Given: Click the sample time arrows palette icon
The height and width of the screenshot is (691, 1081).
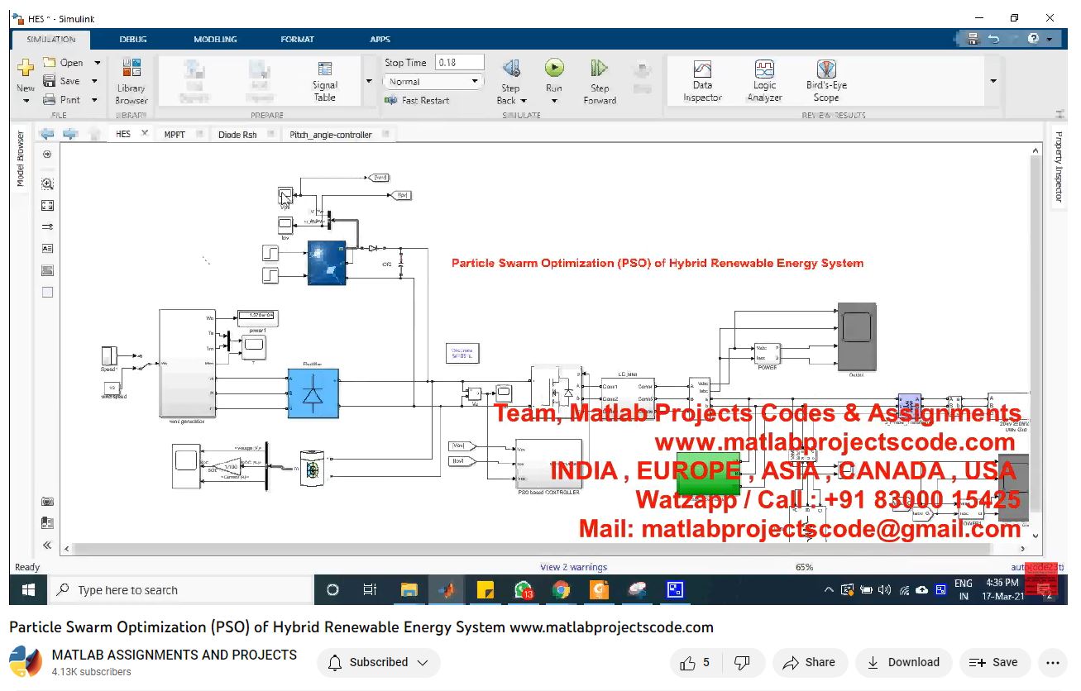Looking at the screenshot, I should pos(47,226).
